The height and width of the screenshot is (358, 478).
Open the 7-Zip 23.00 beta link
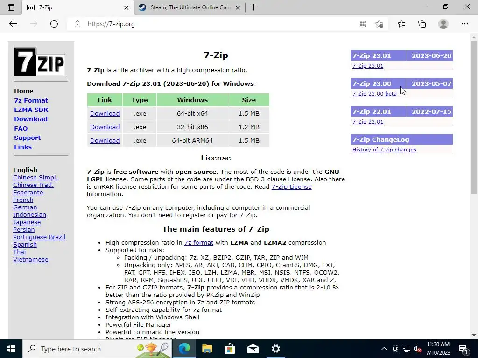374,94
